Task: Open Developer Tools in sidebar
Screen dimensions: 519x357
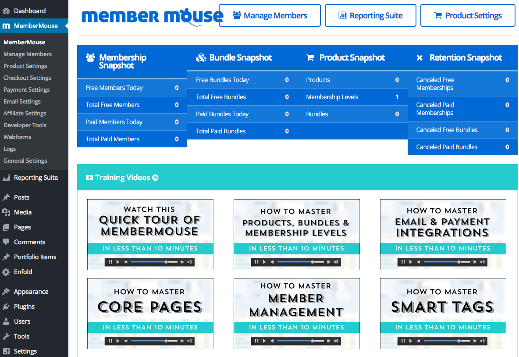Action: point(25,125)
